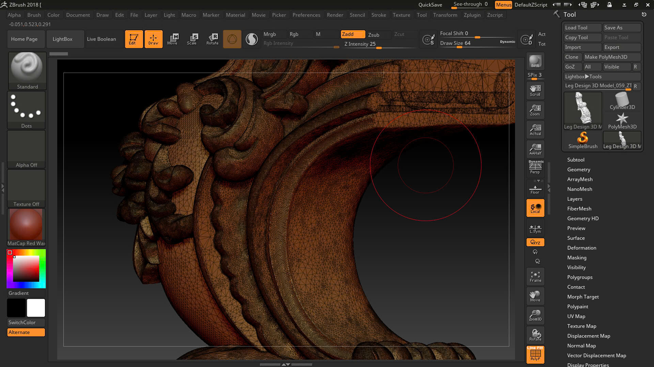This screenshot has height=367, width=654.
Task: Expand the Deformation section
Action: (581, 248)
